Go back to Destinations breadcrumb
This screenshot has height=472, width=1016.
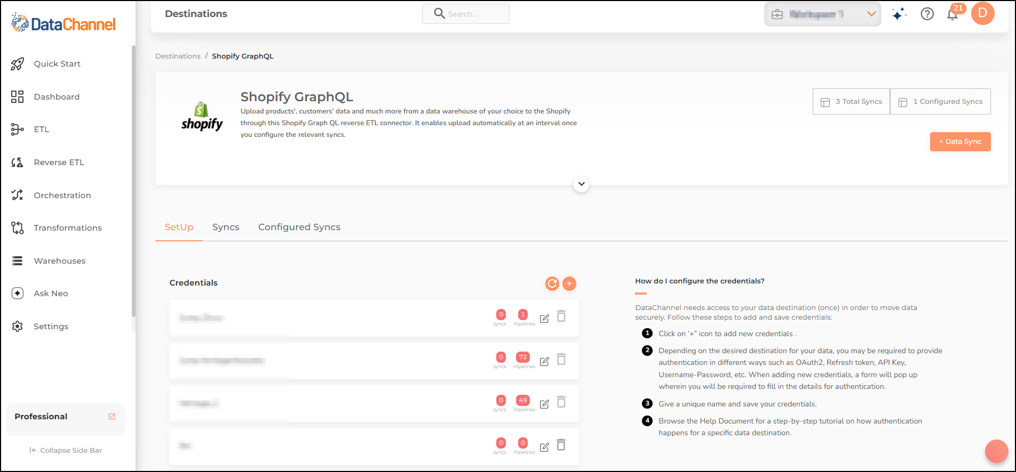tap(178, 56)
